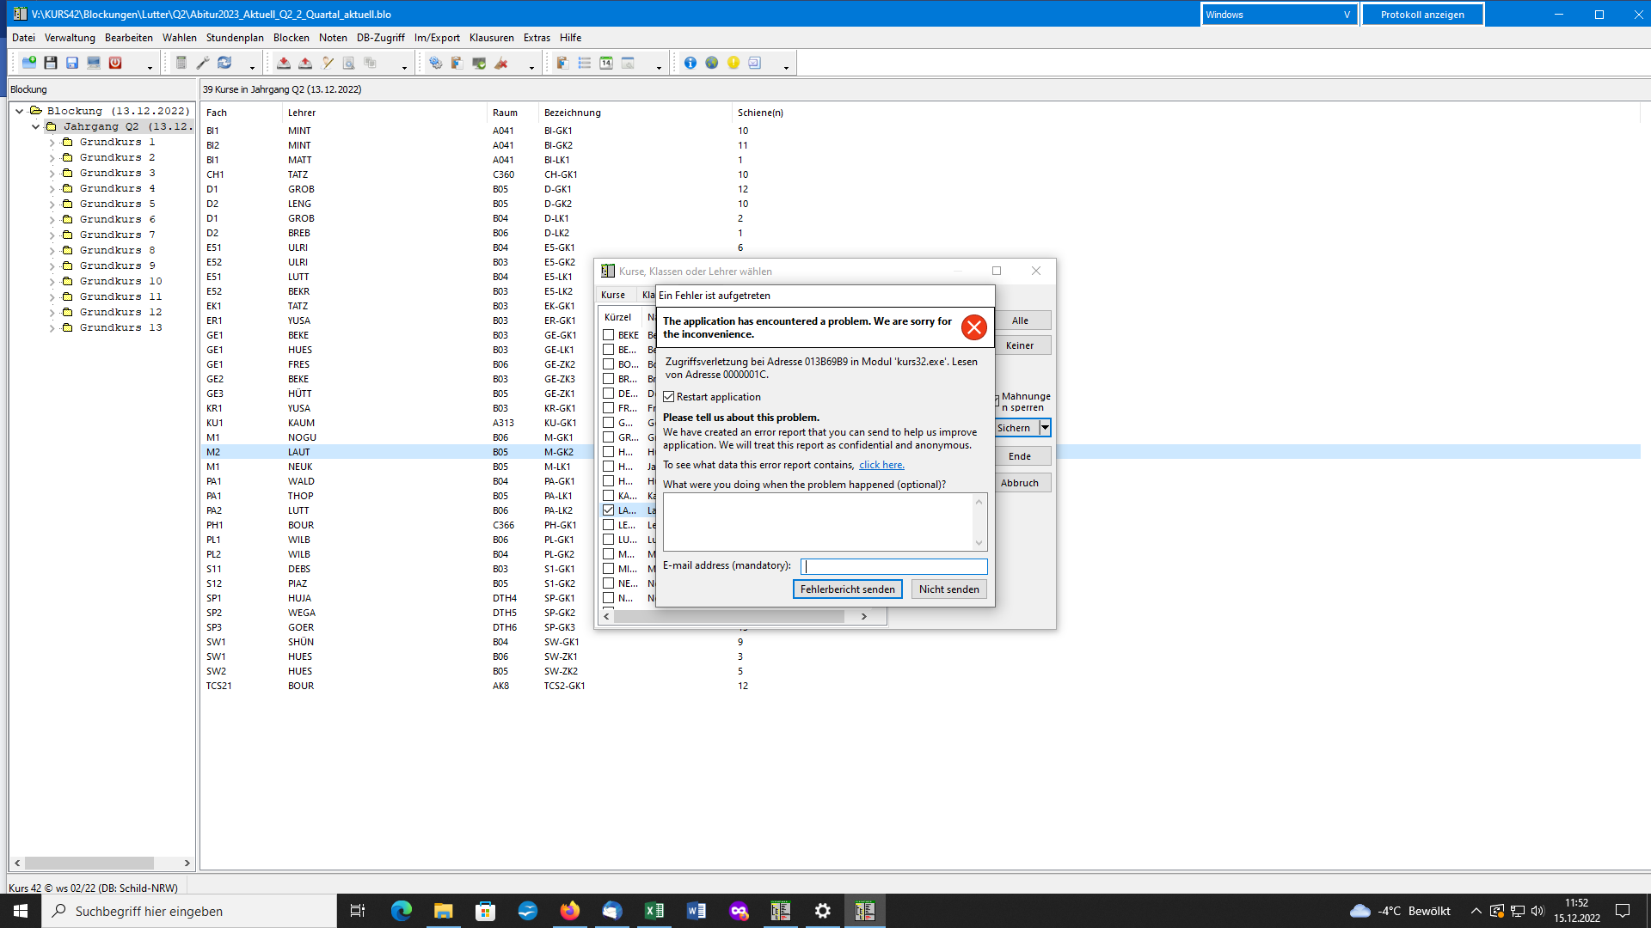Focus the E-mail address input field
Image resolution: width=1651 pixels, height=928 pixels.
[x=894, y=566]
